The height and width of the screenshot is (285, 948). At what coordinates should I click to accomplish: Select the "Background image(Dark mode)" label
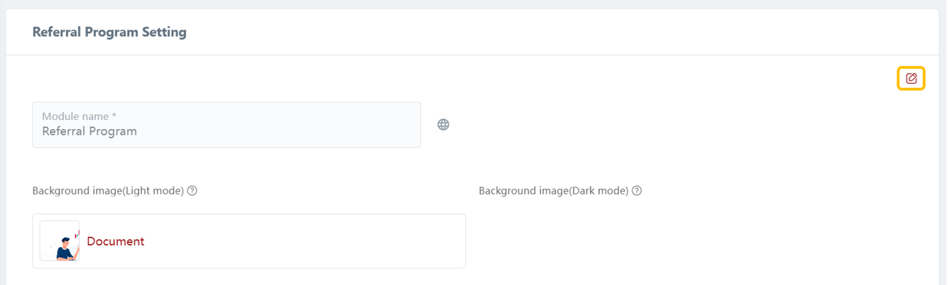coord(553,191)
